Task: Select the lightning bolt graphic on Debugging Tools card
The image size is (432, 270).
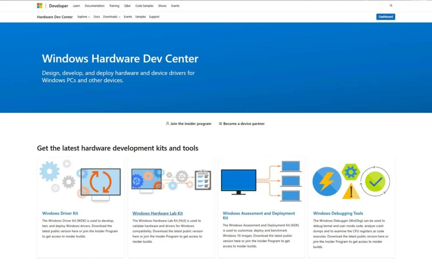Action: coord(327,181)
